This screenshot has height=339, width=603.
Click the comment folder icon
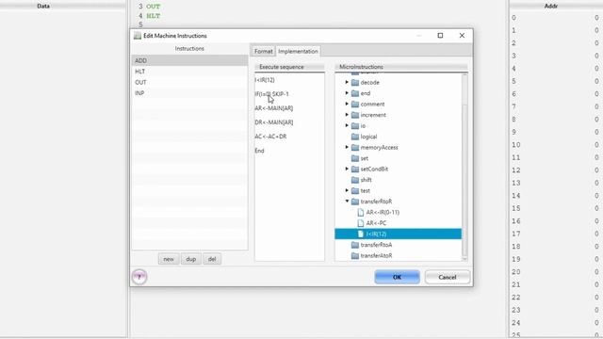click(x=355, y=105)
